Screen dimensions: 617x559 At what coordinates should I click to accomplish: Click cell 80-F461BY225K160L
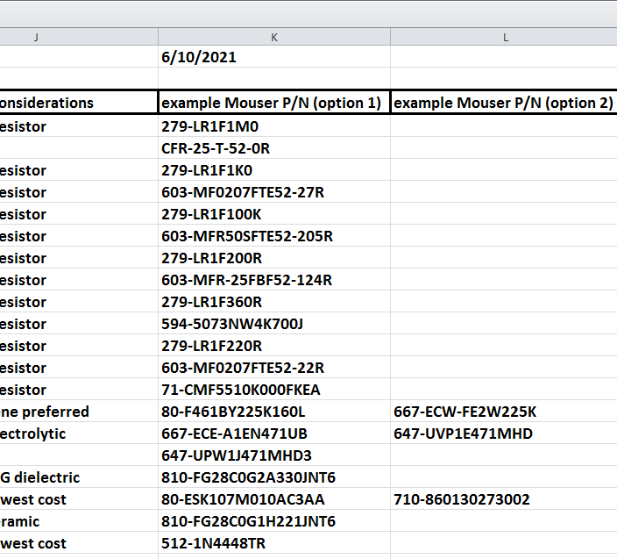pos(274,412)
